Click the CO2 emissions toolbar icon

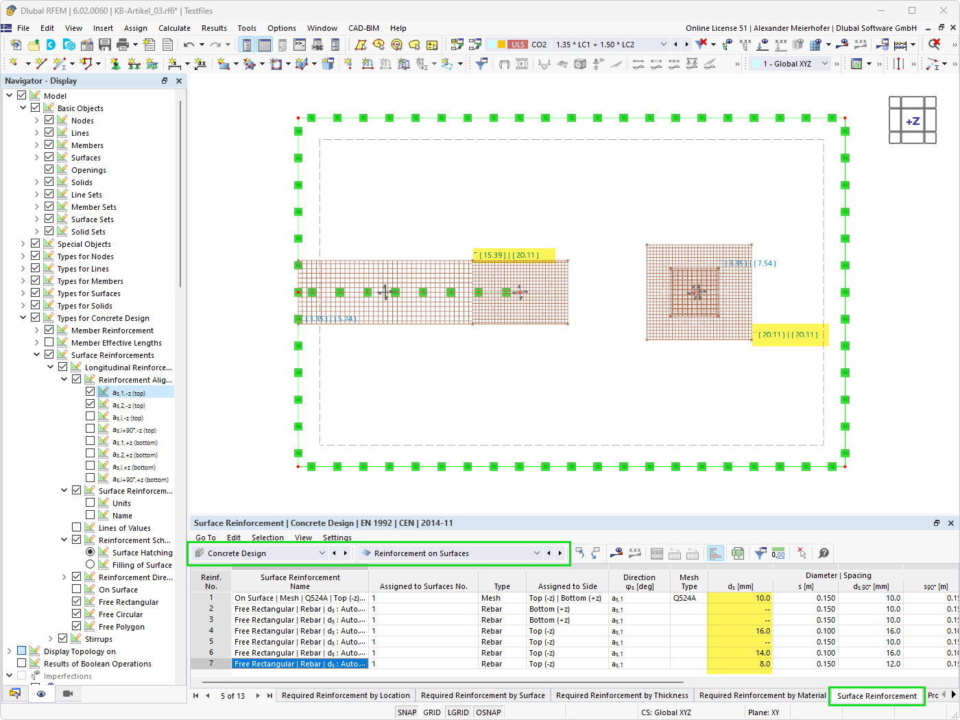[539, 44]
